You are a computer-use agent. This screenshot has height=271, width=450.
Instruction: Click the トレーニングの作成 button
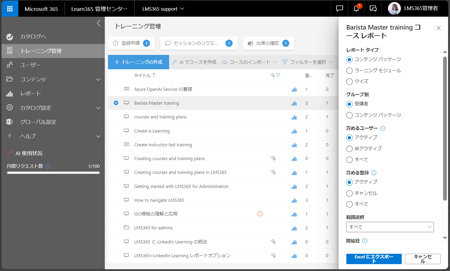coord(138,62)
